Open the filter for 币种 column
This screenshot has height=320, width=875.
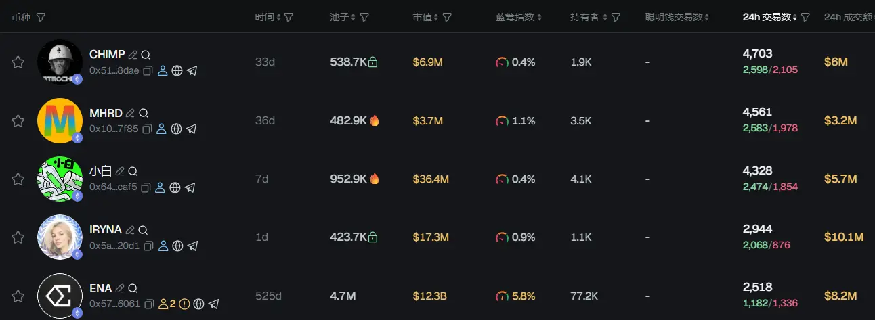(41, 17)
